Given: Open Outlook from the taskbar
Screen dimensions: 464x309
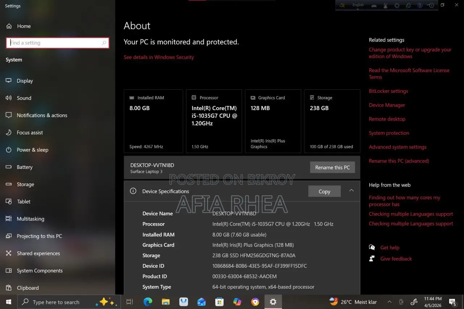Looking at the screenshot, I should [202, 302].
